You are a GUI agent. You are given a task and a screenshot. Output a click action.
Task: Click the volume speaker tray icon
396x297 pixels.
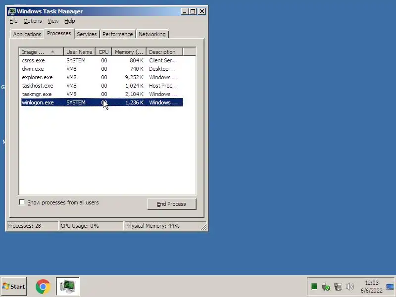(350, 287)
